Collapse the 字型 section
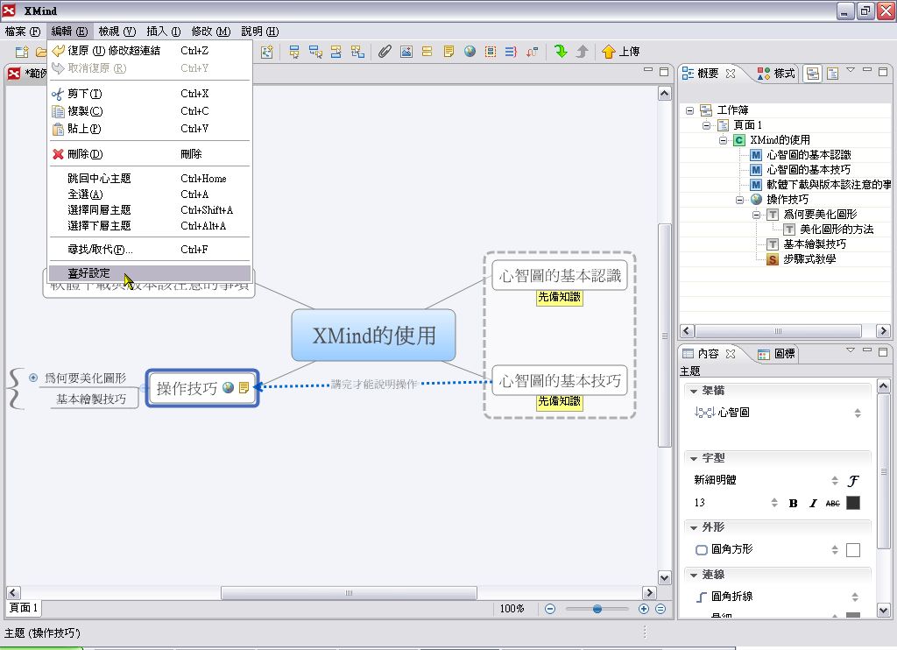 click(694, 458)
